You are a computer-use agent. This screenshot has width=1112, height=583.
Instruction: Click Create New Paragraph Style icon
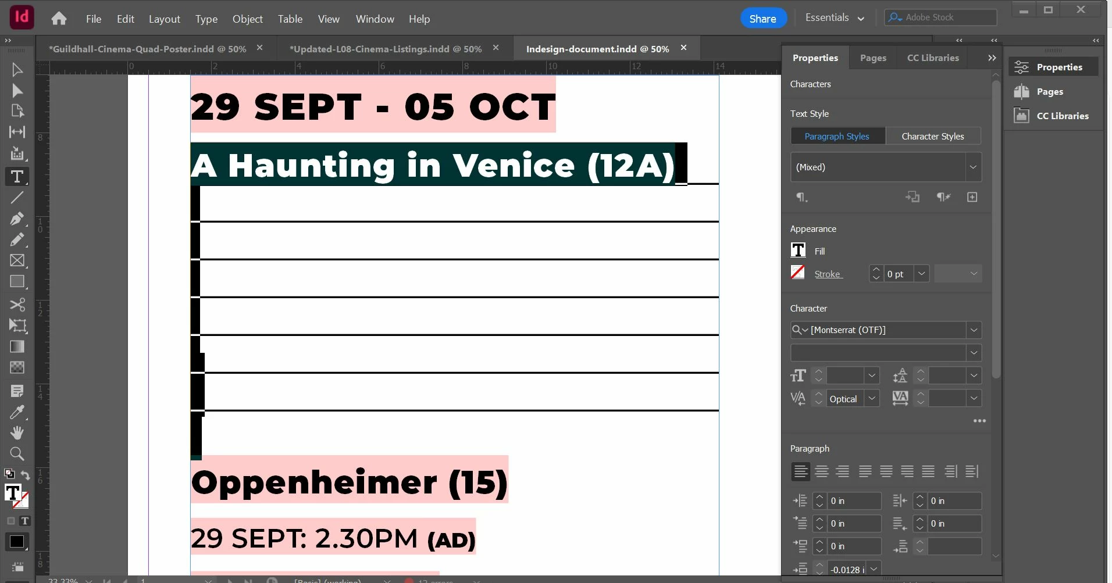(972, 197)
